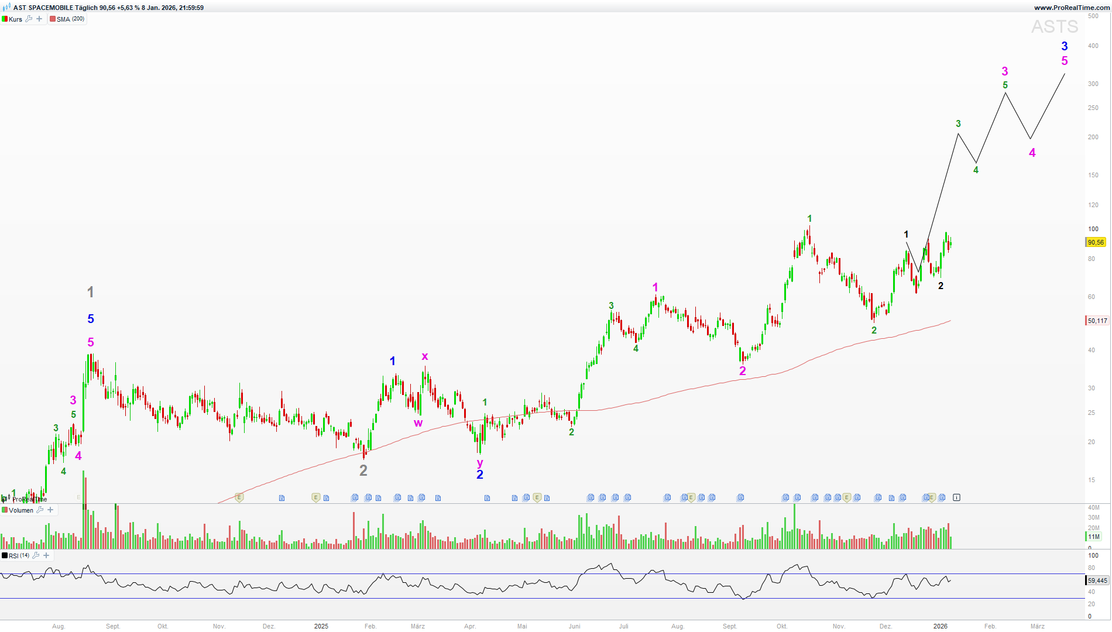Open Volumen panel wrench settings

pos(40,510)
